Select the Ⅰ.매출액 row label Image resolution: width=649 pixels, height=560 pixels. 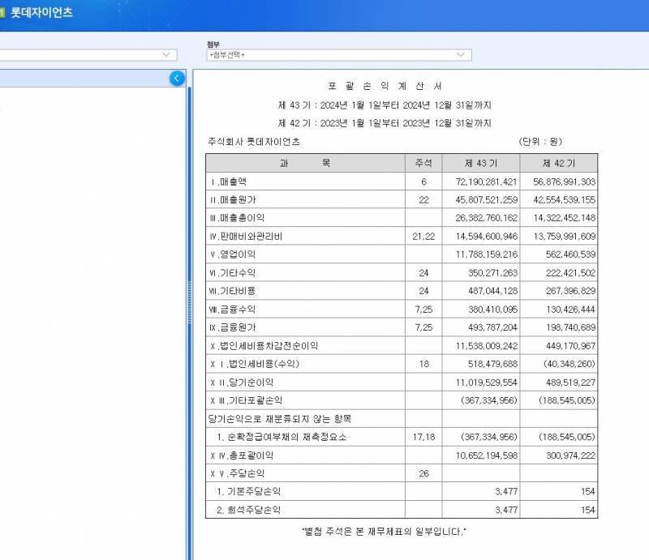tap(229, 182)
